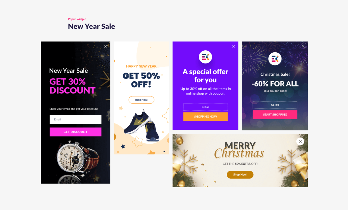Click the logo icon in purple popup
Image resolution: width=348 pixels, height=210 pixels.
pyautogui.click(x=205, y=57)
